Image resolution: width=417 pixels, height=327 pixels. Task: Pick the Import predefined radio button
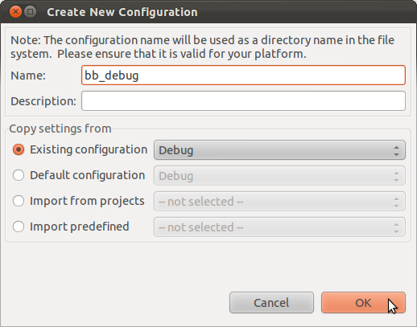click(19, 227)
